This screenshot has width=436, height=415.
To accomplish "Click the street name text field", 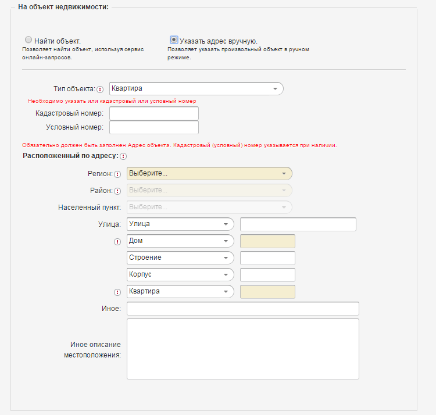I will coord(298,224).
